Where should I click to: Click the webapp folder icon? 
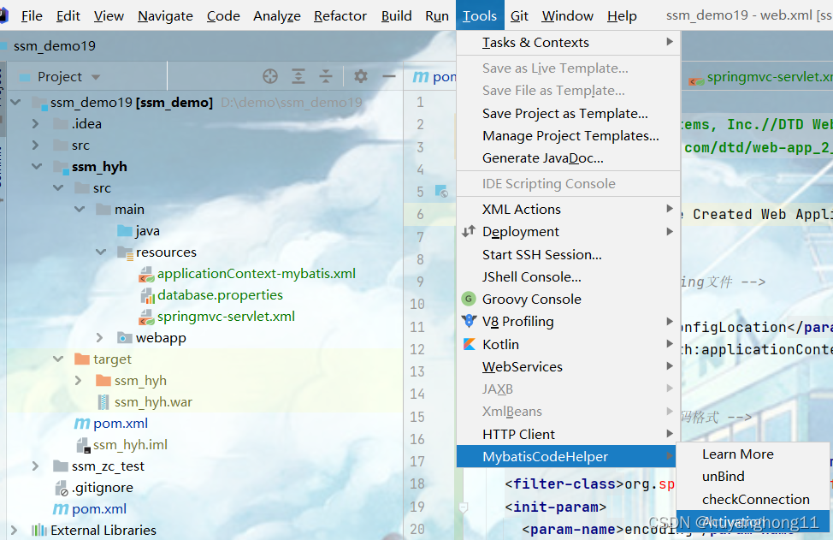coord(125,338)
